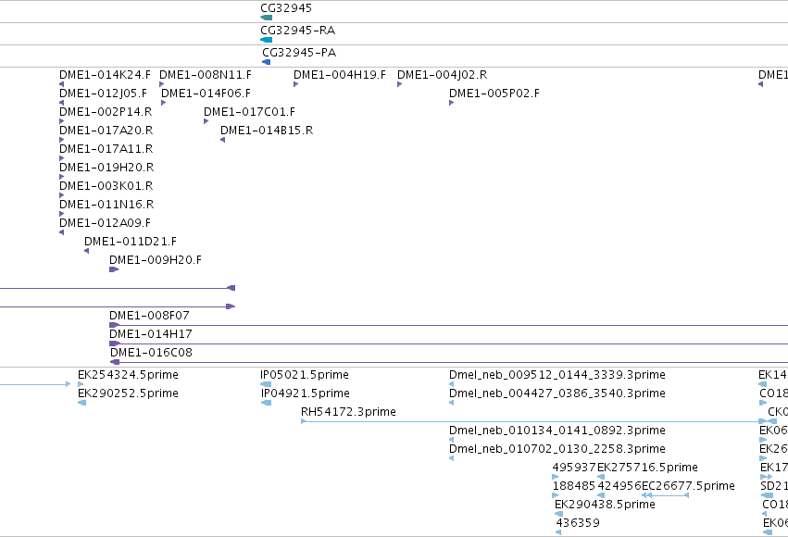Click Dmel_neb_004427_0386_3540.3prime label
Screen dimensions: 788x537
pos(557,393)
